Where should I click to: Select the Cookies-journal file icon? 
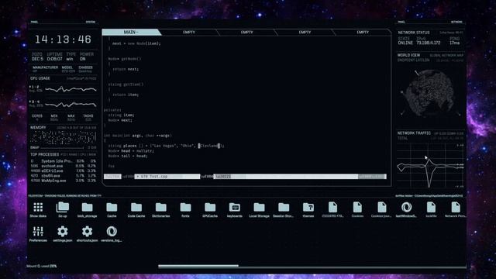point(382,208)
